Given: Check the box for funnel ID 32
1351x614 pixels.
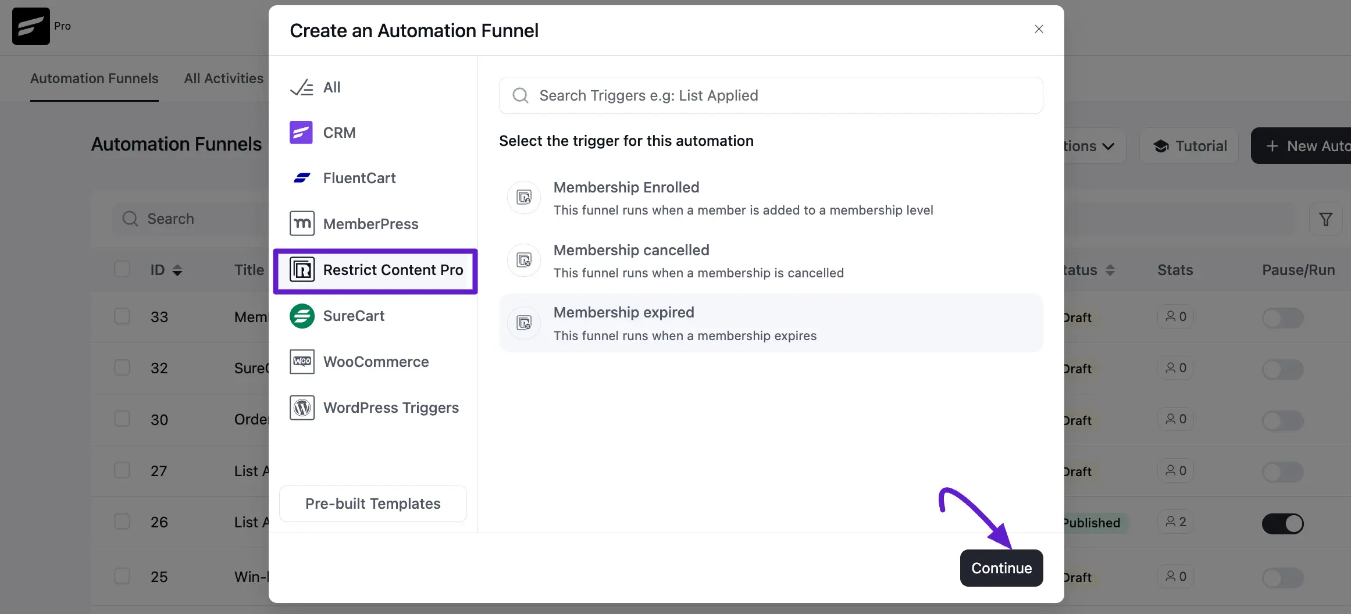Looking at the screenshot, I should [x=122, y=367].
